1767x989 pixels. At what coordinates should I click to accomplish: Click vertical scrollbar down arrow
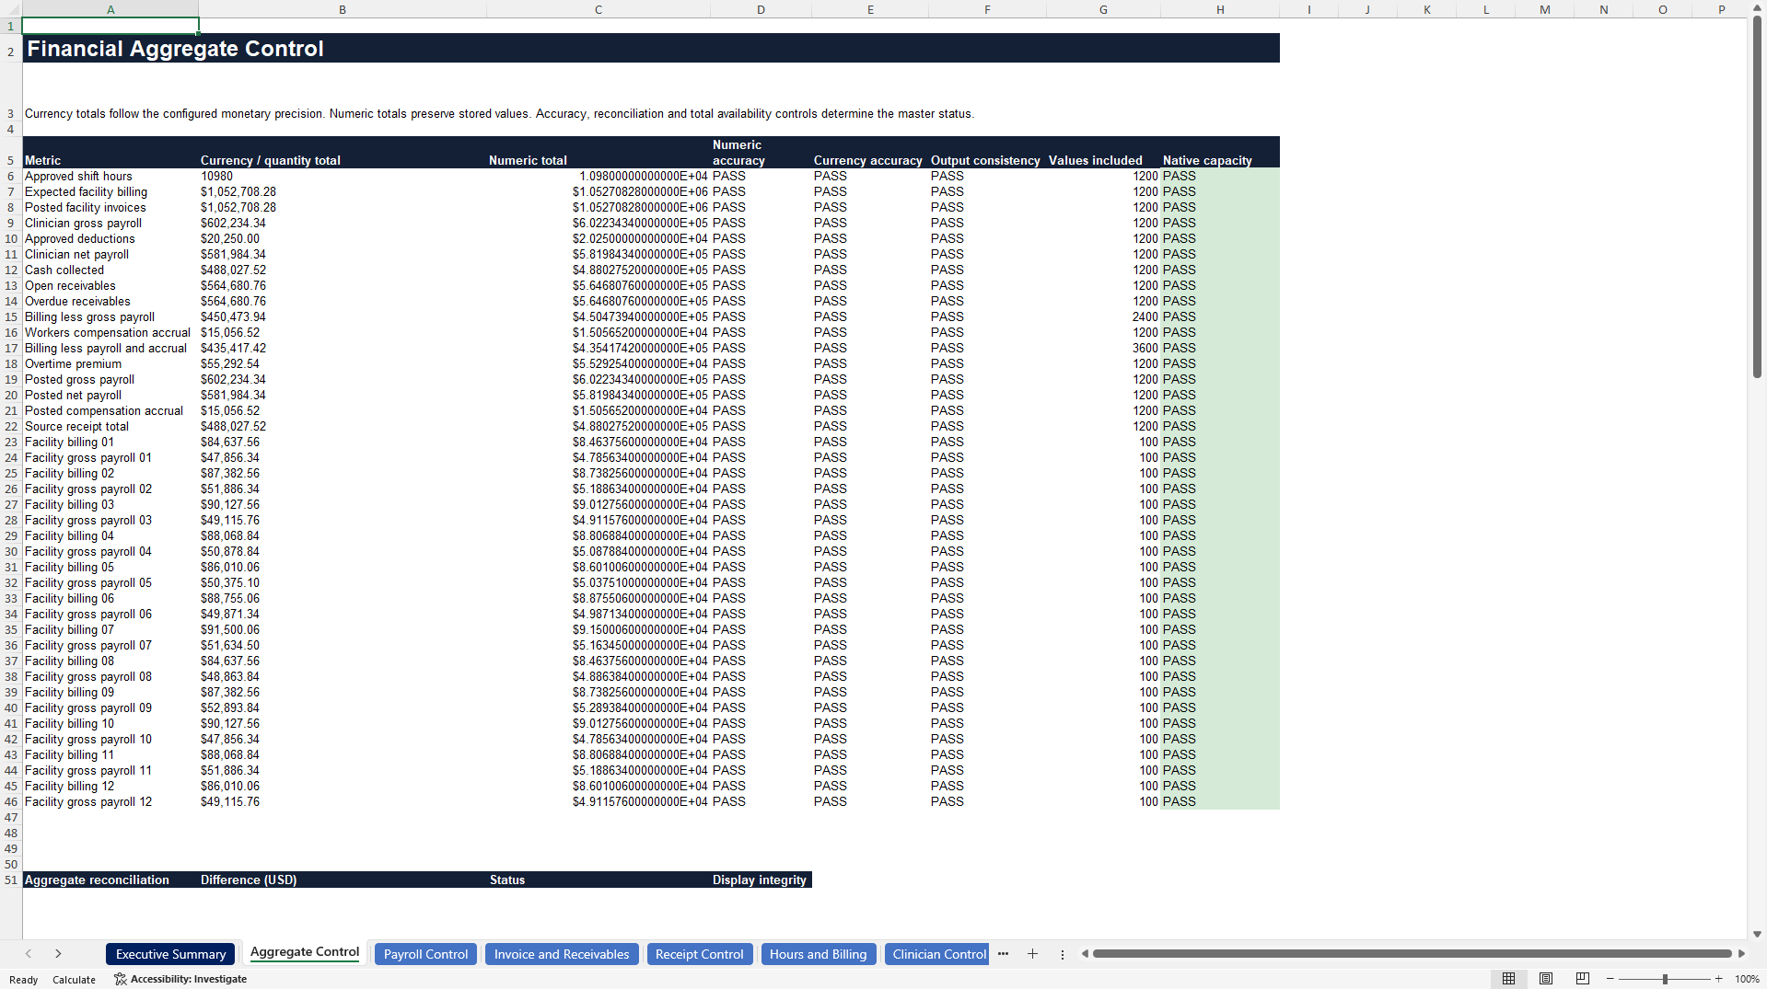(1757, 934)
